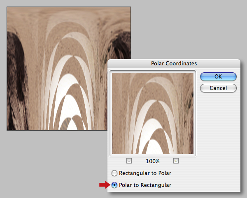Click the 100% zoom value
The height and width of the screenshot is (198, 247).
(x=153, y=161)
